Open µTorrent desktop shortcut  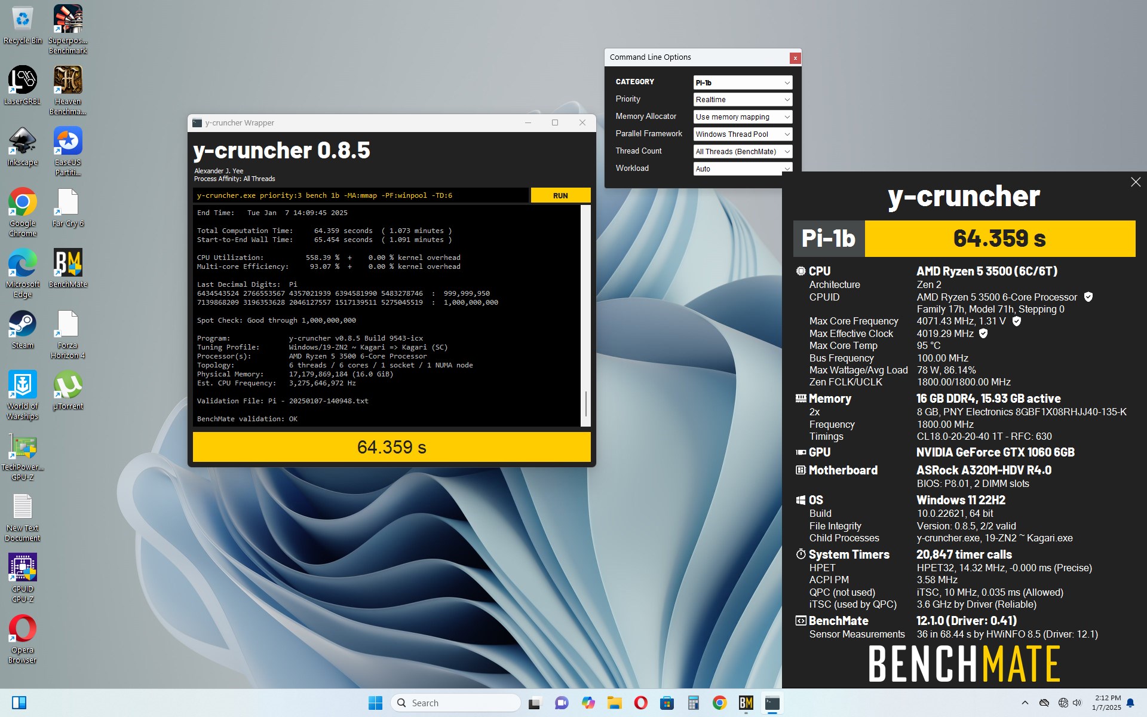pos(68,391)
